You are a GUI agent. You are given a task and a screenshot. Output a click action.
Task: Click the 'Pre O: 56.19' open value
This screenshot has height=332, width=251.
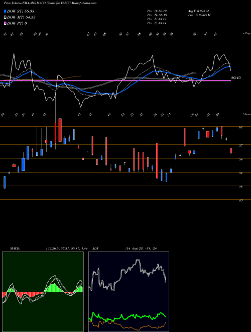pyautogui.click(x=157, y=11)
